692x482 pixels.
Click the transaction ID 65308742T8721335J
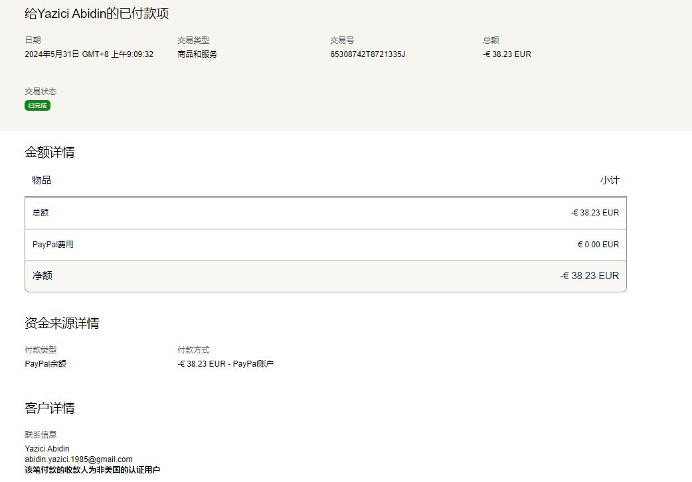[367, 54]
